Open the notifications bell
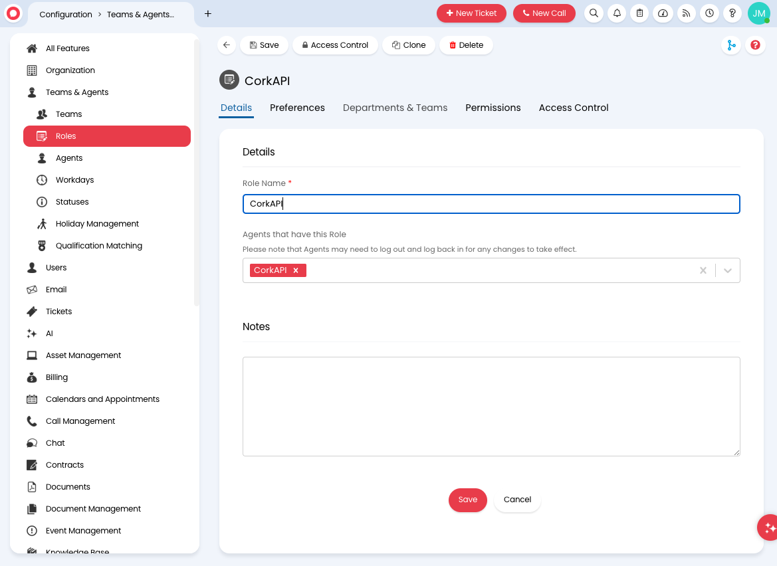The height and width of the screenshot is (566, 777). click(x=617, y=13)
